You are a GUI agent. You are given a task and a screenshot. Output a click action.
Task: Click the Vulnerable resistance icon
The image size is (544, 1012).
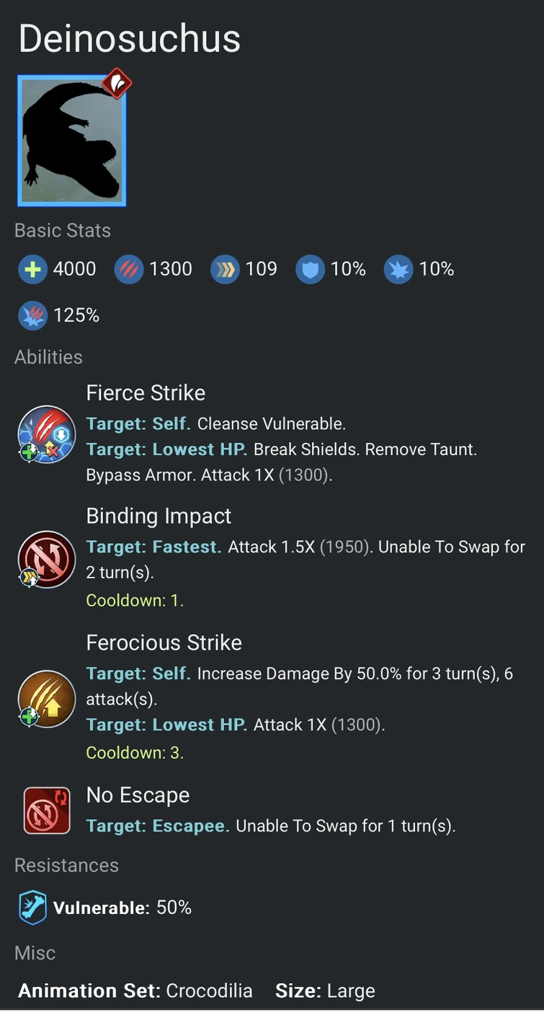[x=32, y=907]
